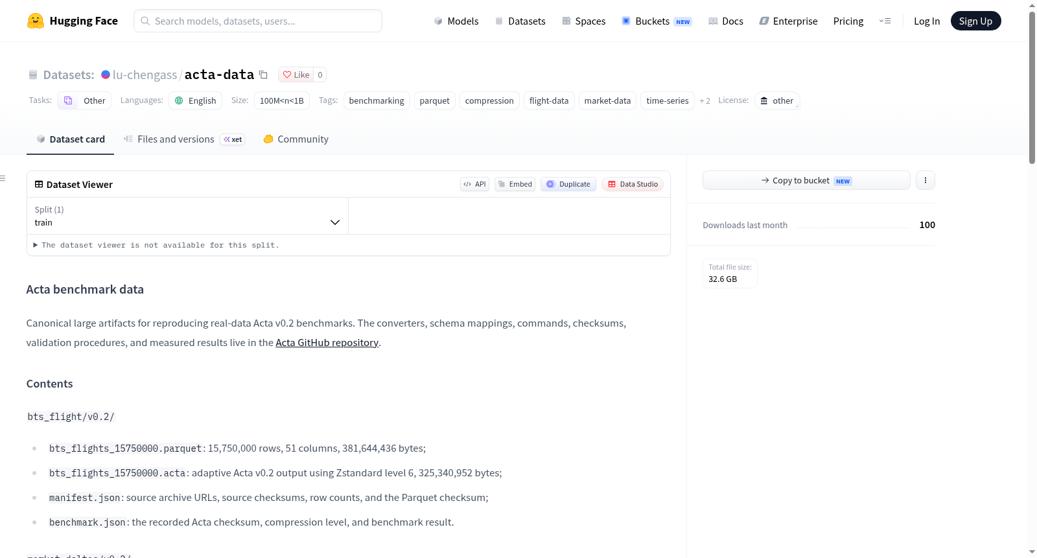Click the API button in Dataset Viewer
Viewport: 1037px width, 558px height.
click(x=474, y=184)
